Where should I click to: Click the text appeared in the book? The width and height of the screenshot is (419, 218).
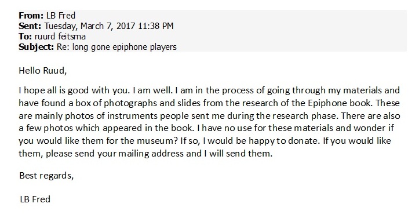coord(148,128)
